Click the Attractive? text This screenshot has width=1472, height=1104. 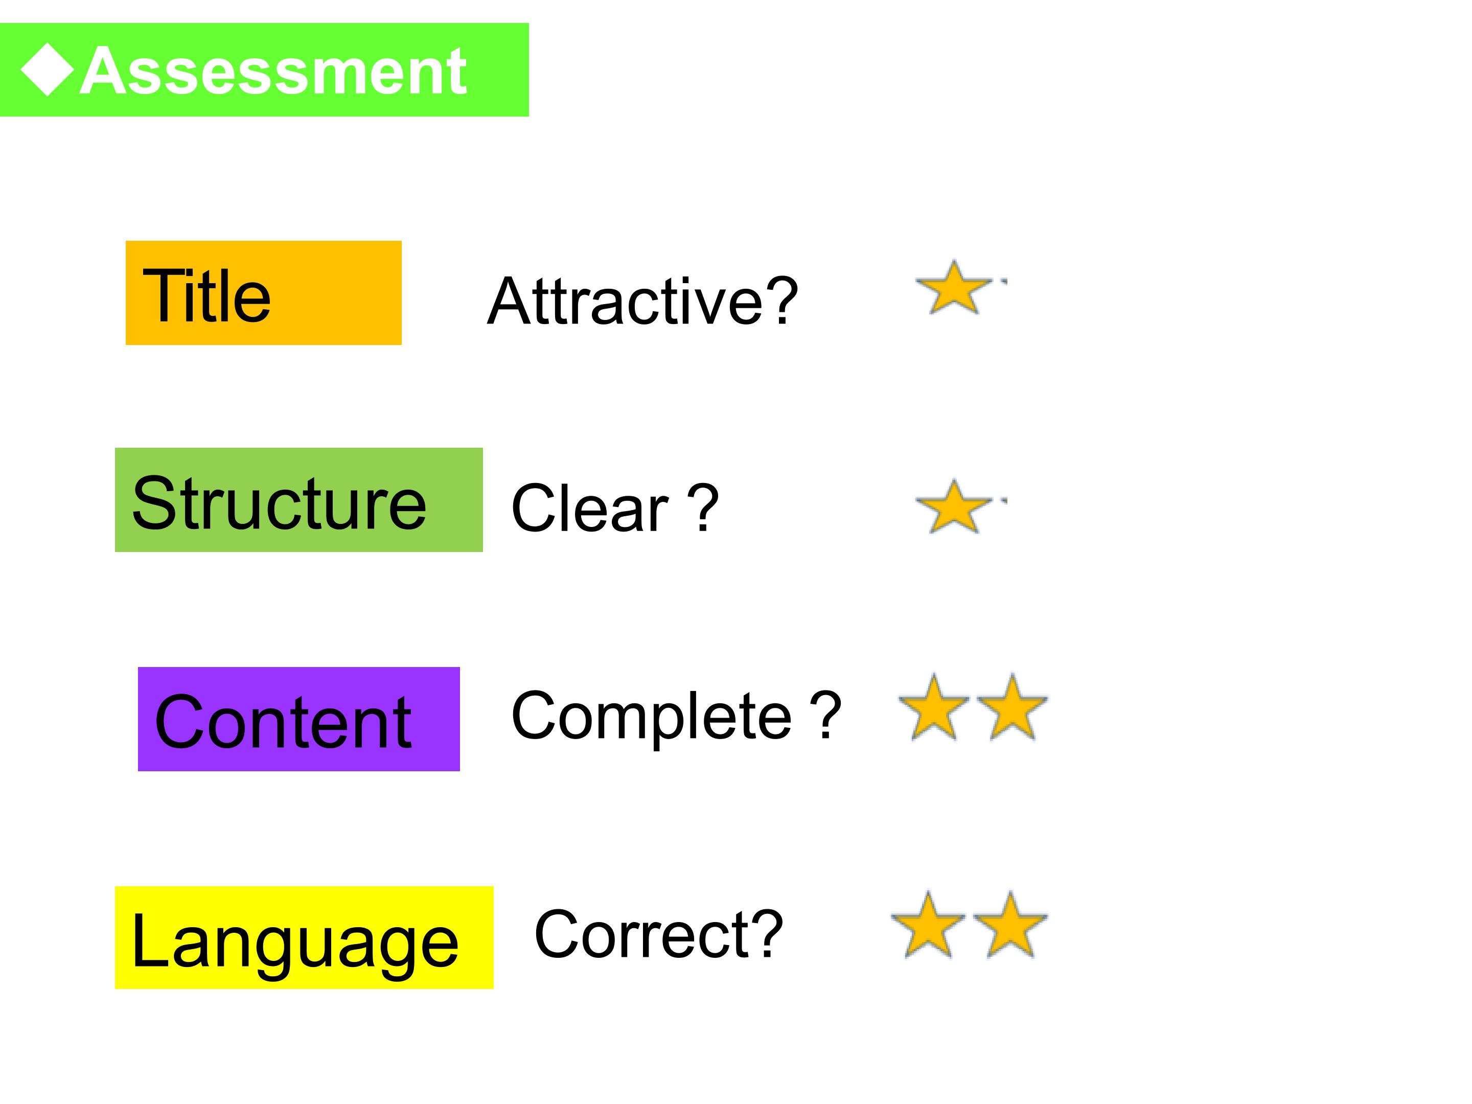point(642,301)
